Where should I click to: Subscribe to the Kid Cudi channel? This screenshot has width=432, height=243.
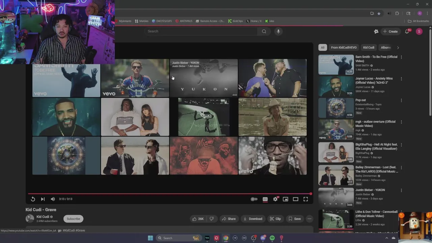[73, 219]
